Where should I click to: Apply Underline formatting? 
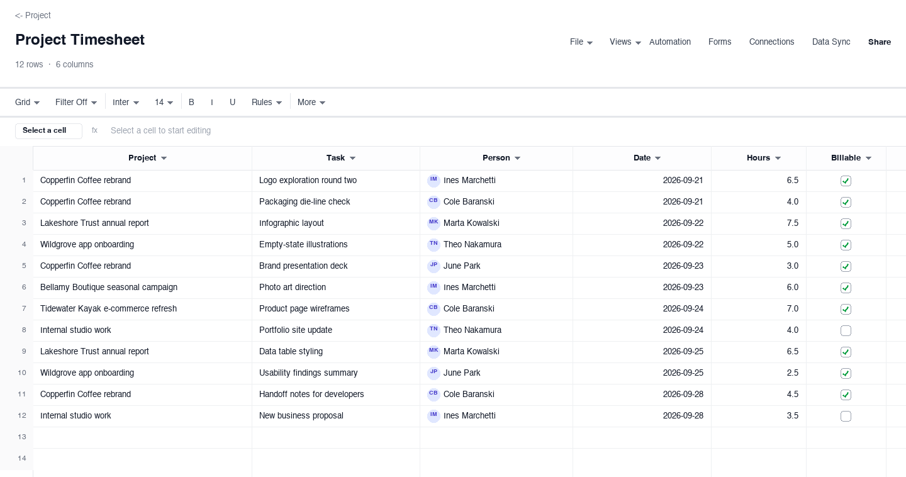pos(232,102)
